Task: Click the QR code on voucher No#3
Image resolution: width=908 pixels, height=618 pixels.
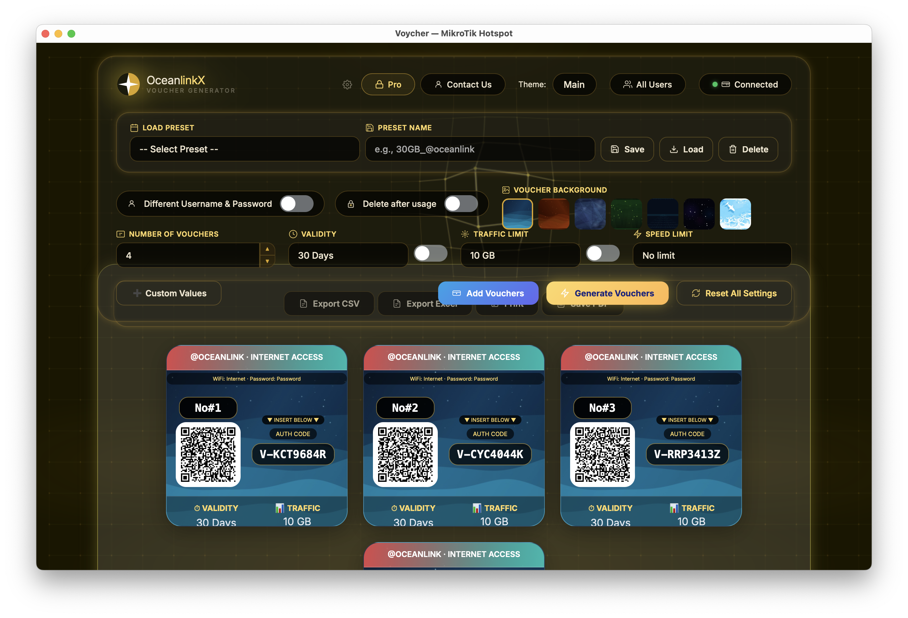Action: click(603, 454)
